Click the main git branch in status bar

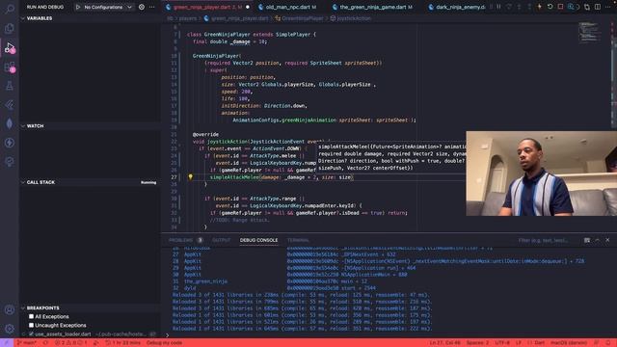click(26, 343)
